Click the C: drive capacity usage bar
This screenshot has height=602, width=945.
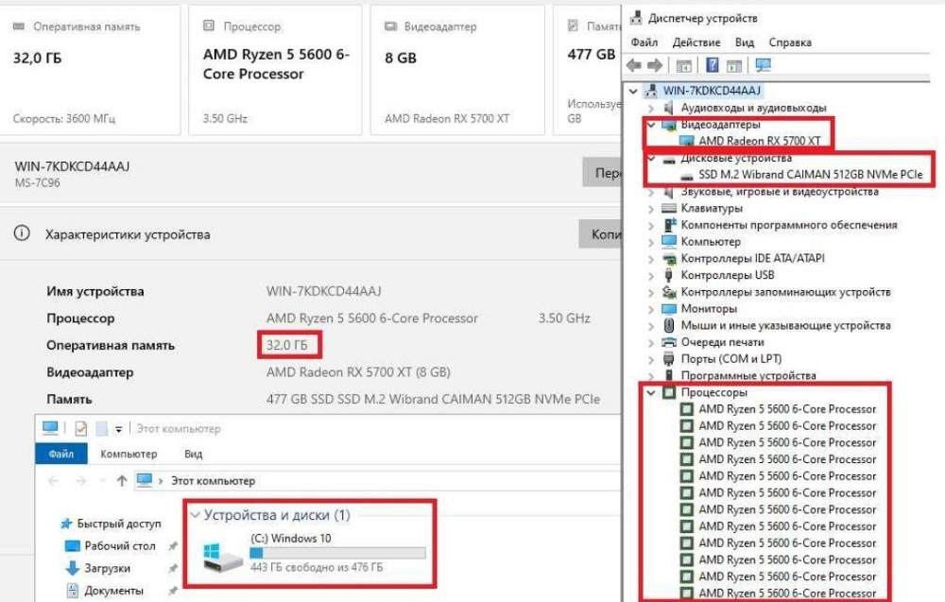(x=337, y=553)
